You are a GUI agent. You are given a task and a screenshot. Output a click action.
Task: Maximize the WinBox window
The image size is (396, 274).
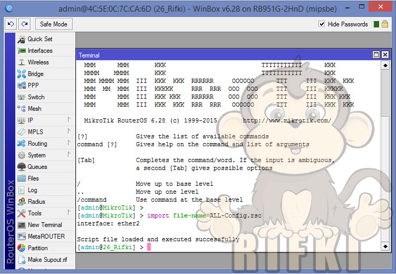click(x=362, y=7)
